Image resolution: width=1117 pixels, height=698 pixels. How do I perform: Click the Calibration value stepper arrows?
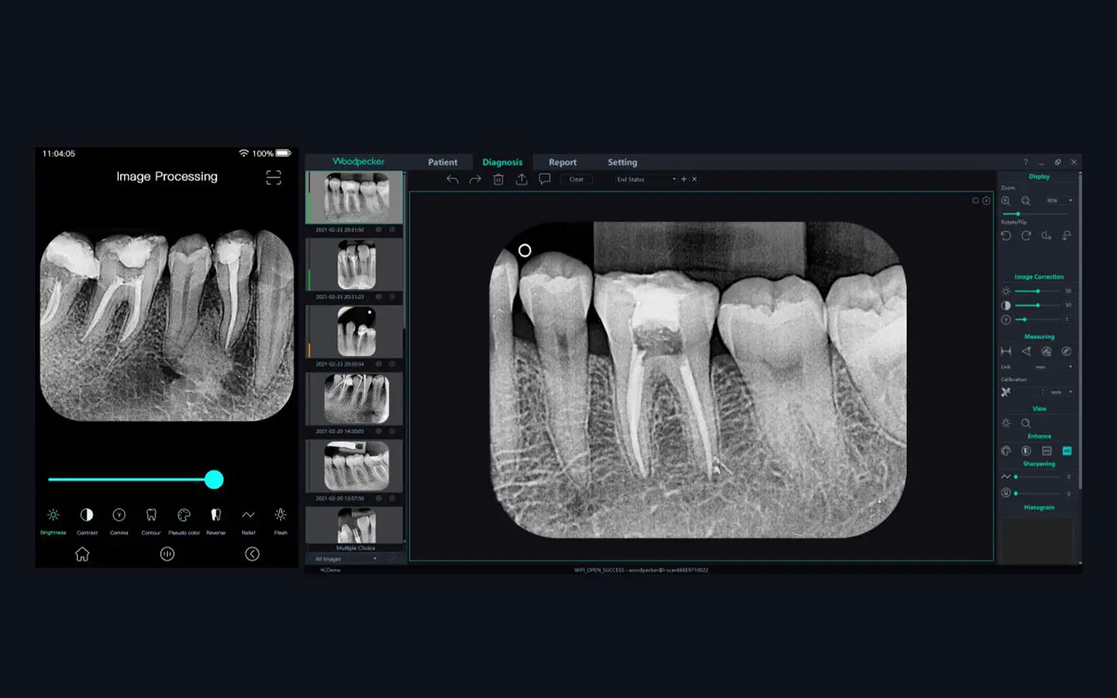point(1043,392)
